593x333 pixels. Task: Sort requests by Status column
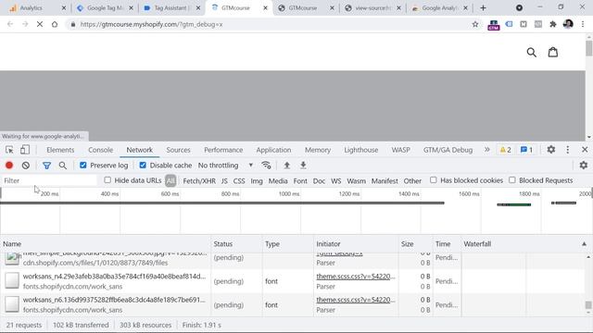[236, 244]
